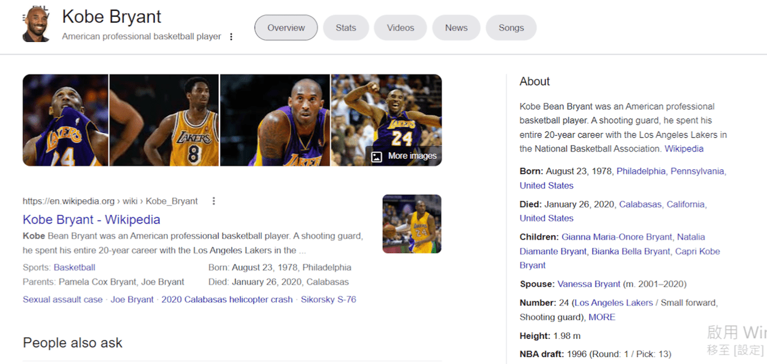Open the Videos tab
The image size is (767, 364).
pos(400,28)
